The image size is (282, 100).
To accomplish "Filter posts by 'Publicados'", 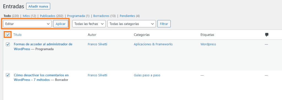I will (48, 16).
